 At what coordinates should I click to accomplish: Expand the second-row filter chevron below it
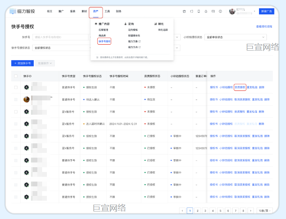pos(177,48)
